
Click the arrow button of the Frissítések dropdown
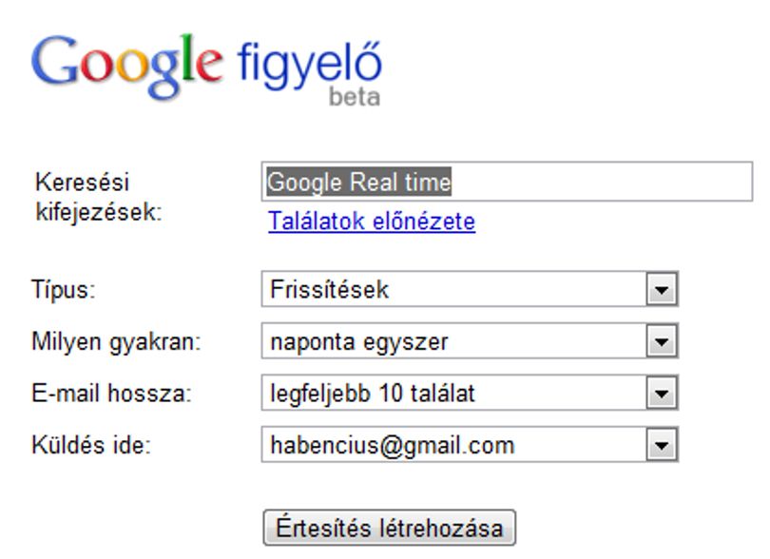click(x=662, y=289)
